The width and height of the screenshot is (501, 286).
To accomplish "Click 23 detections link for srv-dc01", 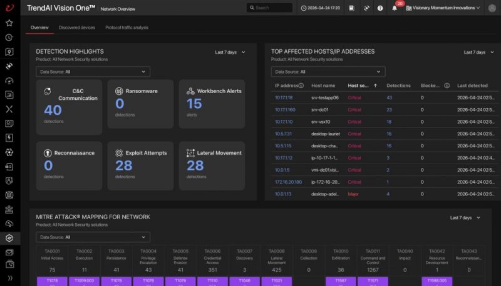I will tap(389, 110).
